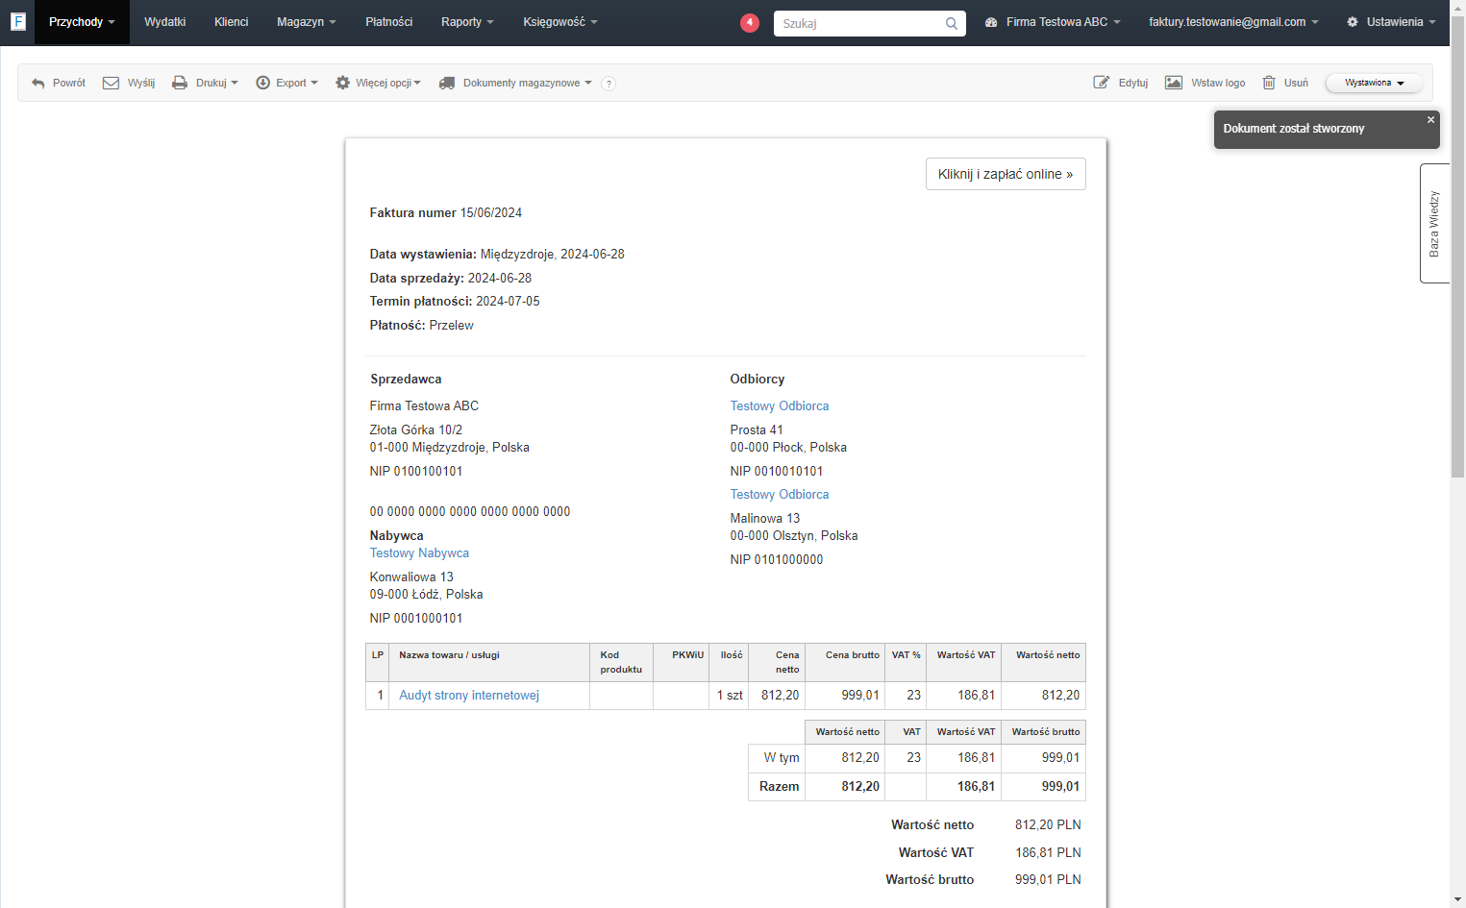Open Testowy Odbiorca link above Prosta 41
The width and height of the screenshot is (1466, 908).
(x=780, y=406)
